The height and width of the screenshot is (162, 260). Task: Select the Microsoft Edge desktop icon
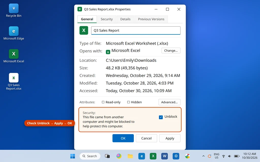tap(14, 33)
